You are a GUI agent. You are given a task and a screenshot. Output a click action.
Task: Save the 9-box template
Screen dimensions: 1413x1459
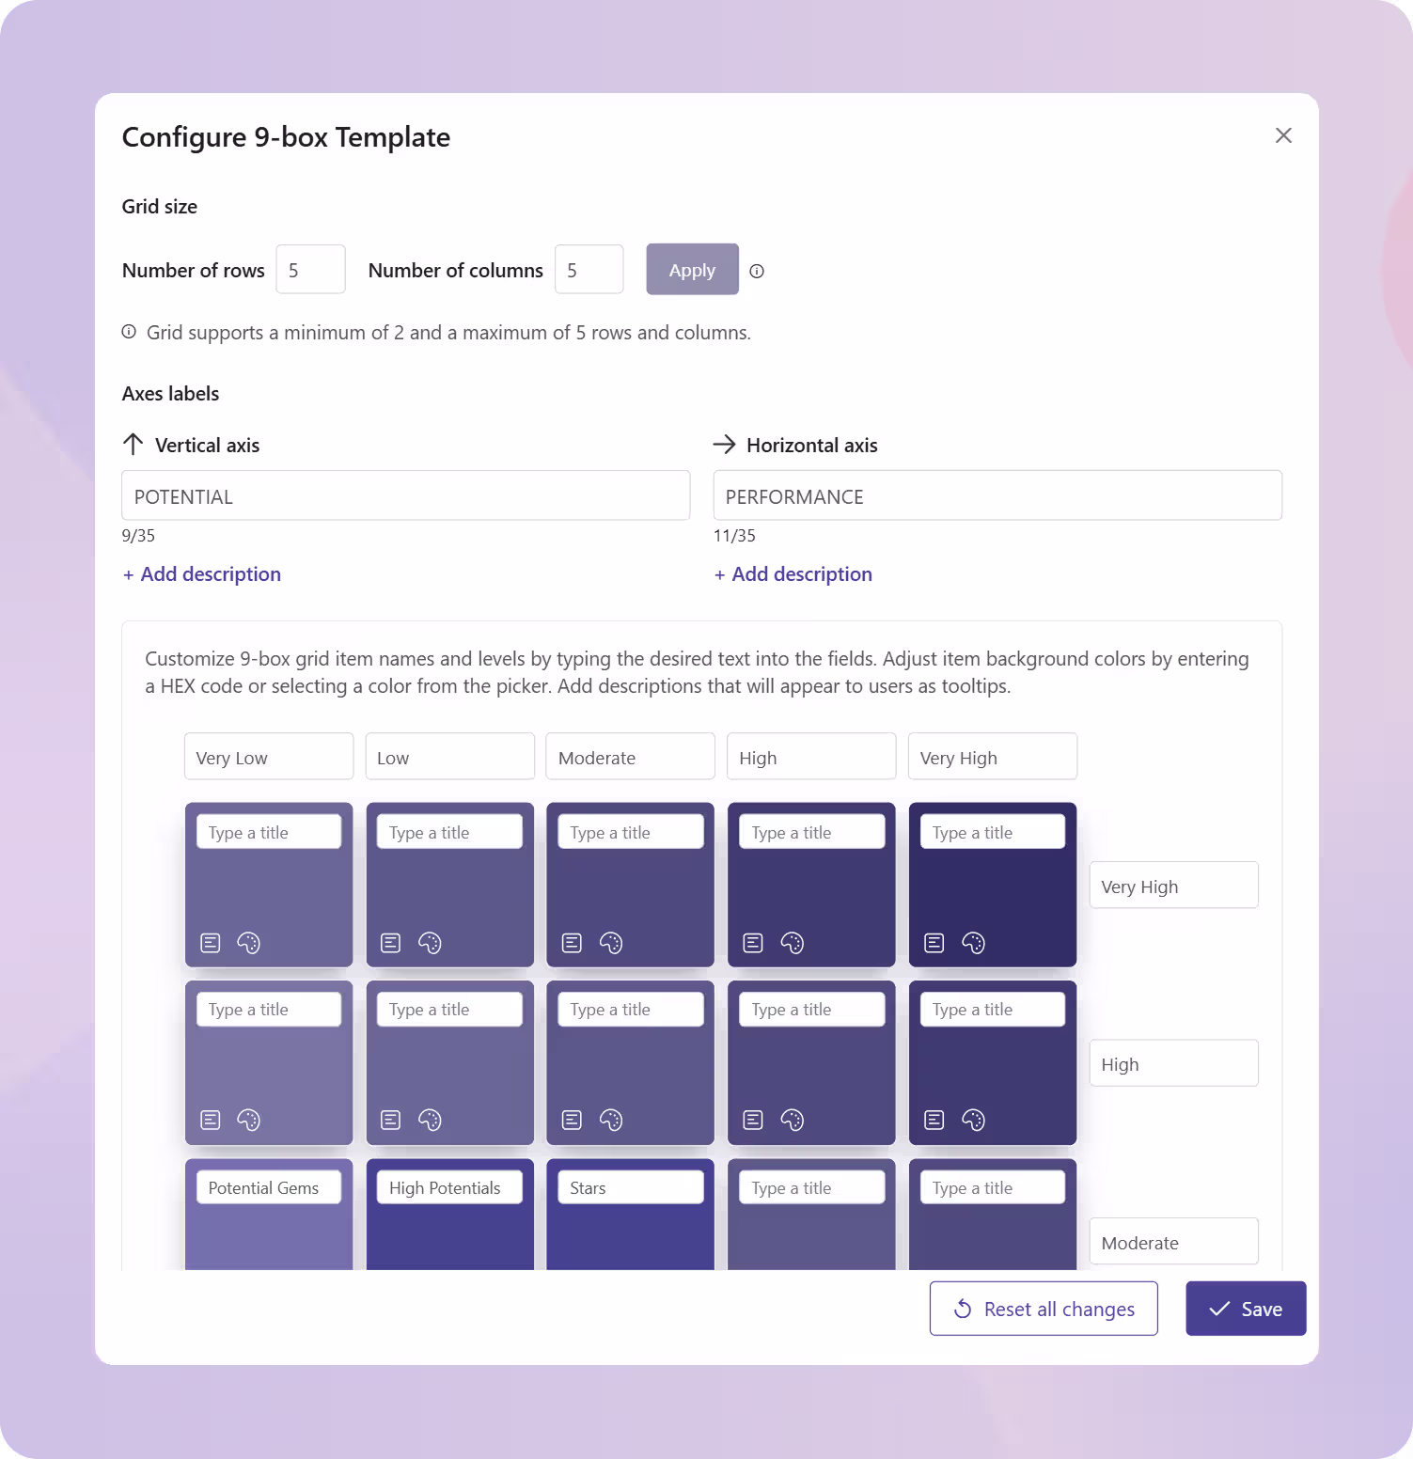pyautogui.click(x=1246, y=1309)
